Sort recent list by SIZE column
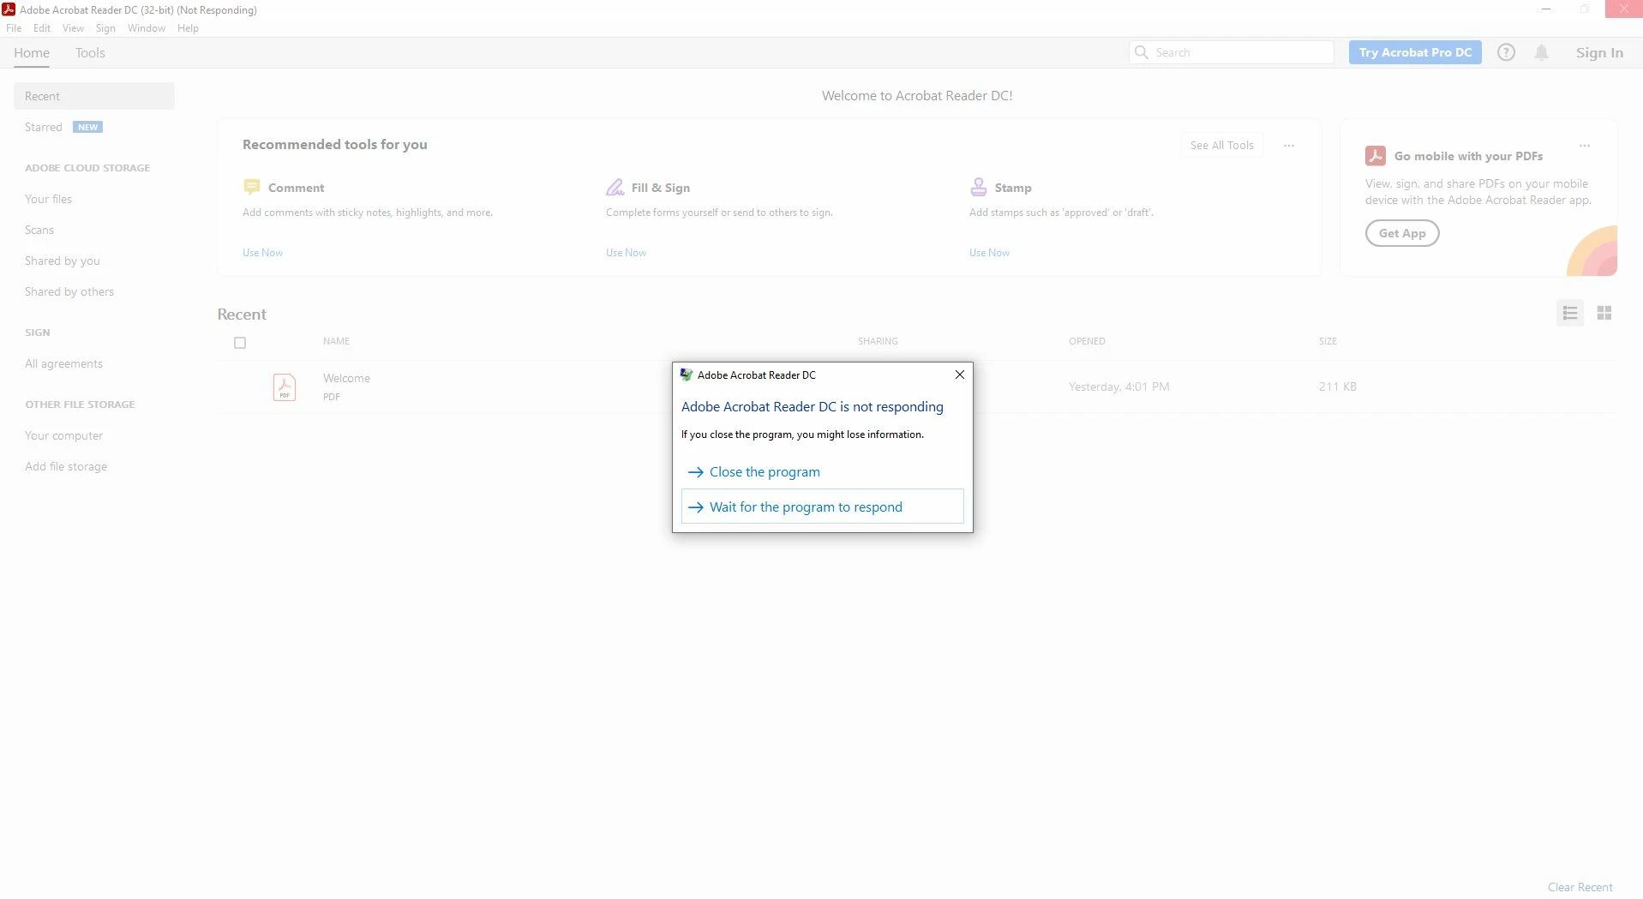Viewport: 1643px width, 899px height. click(1328, 341)
